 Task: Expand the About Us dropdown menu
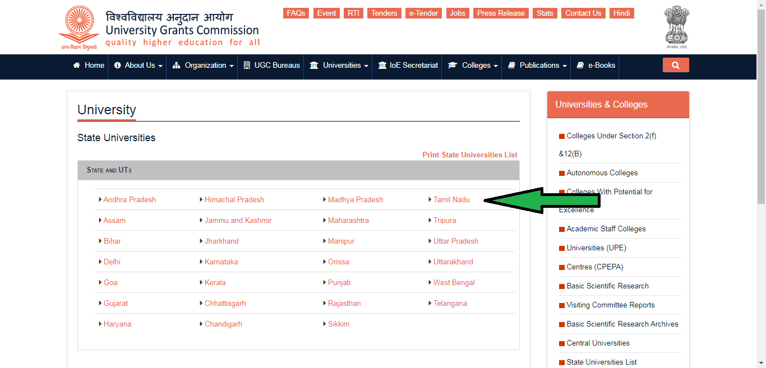tap(138, 66)
